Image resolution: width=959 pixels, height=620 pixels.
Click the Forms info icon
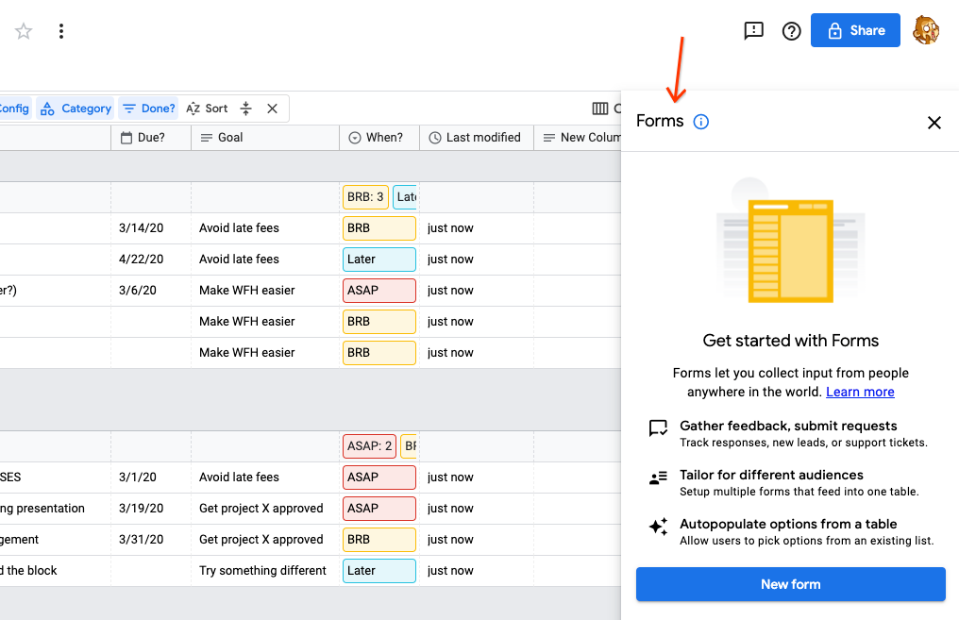[x=700, y=122]
